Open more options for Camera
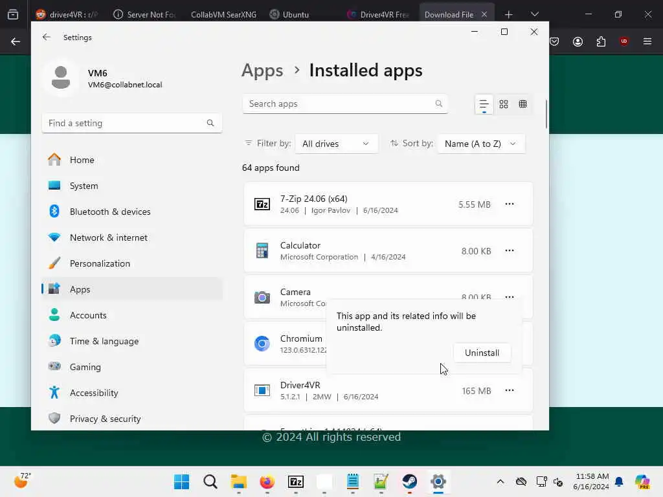Screen dimensions: 663x497 (x=510, y=296)
